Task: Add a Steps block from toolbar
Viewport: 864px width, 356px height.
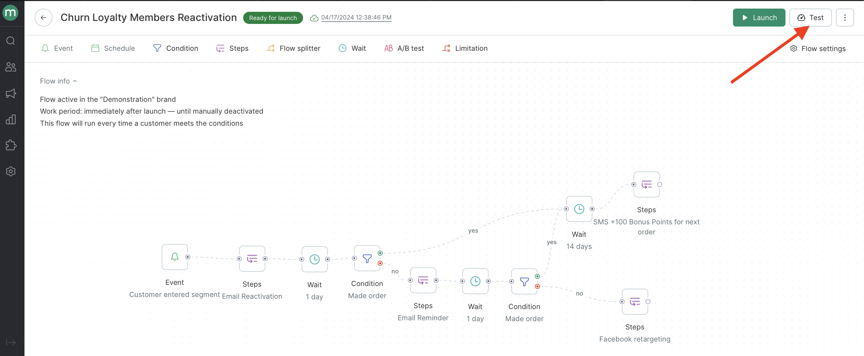Action: (232, 48)
